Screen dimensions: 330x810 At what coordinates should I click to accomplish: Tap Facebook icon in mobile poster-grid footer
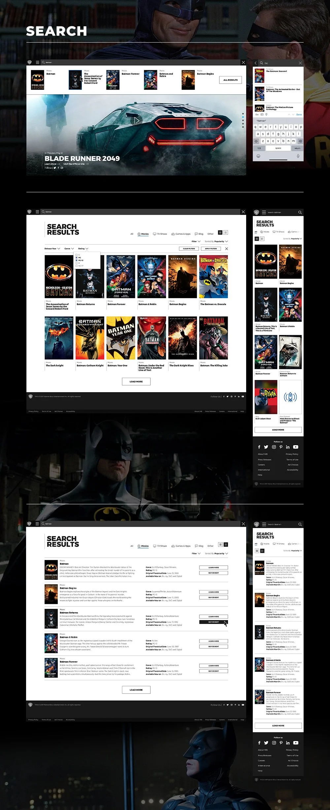click(x=259, y=447)
